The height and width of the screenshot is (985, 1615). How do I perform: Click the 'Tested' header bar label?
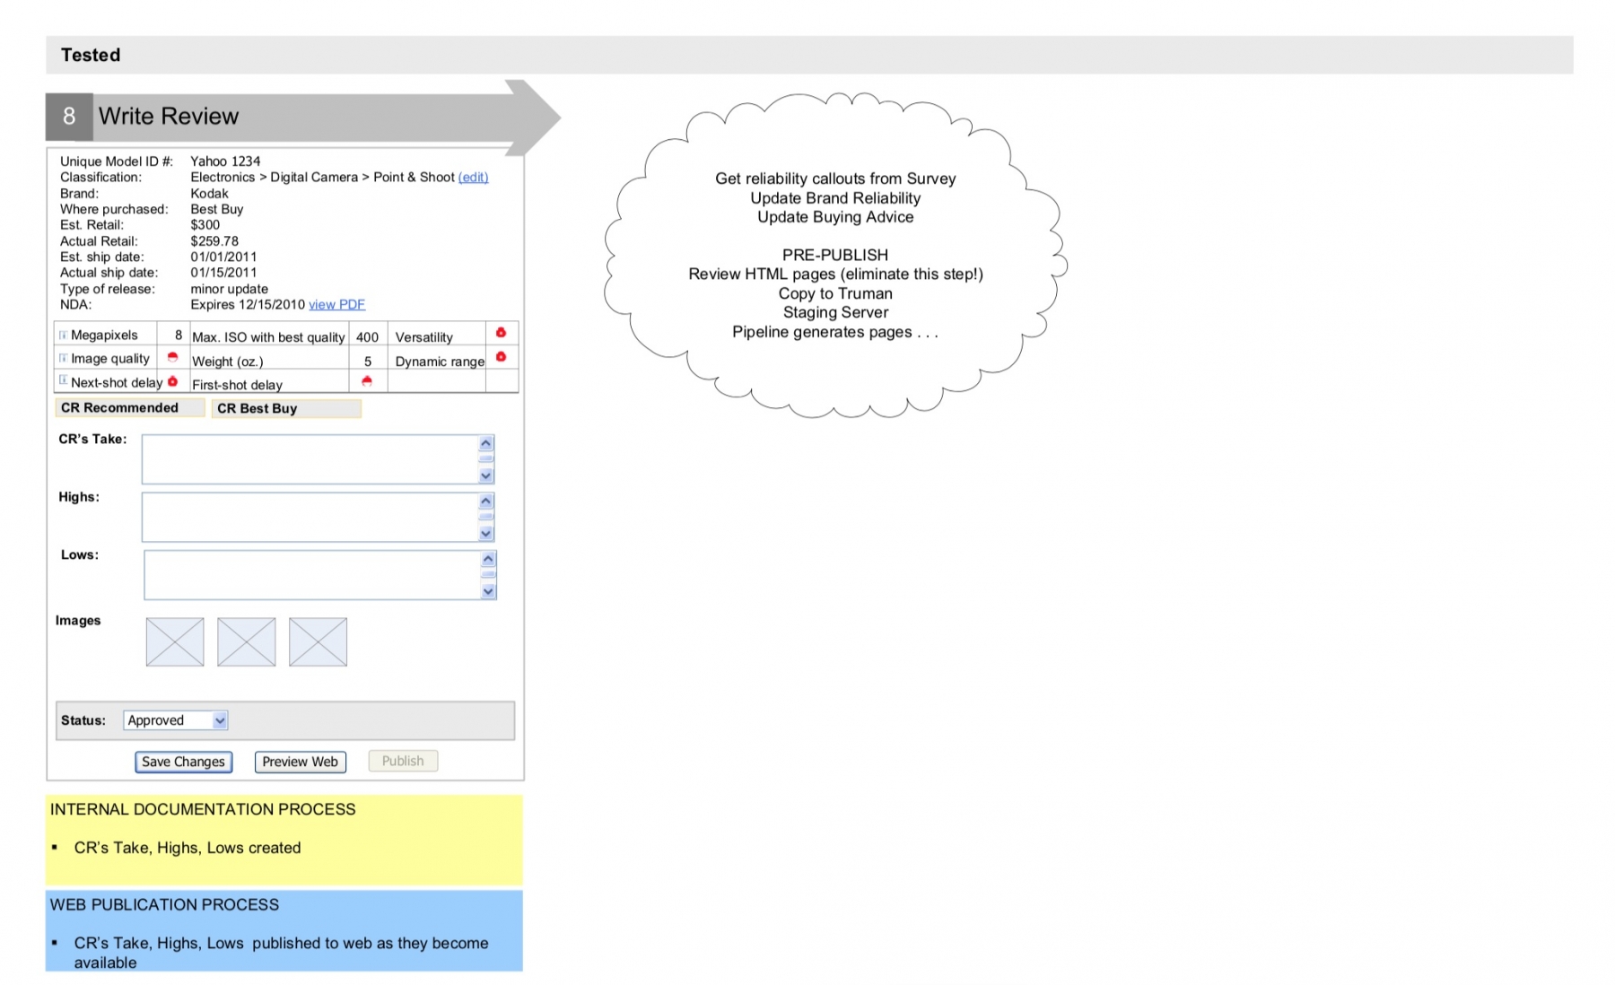91,56
